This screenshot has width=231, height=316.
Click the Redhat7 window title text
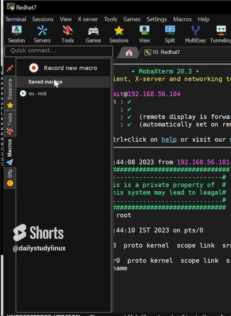click(26, 7)
